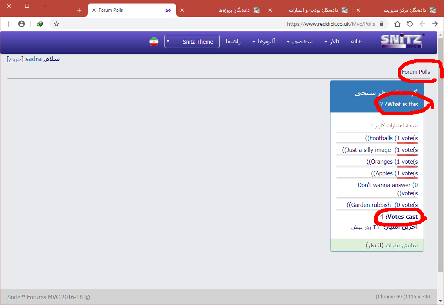Expand the تالار menu dropdown
The height and width of the screenshot is (305, 444).
[332, 42]
